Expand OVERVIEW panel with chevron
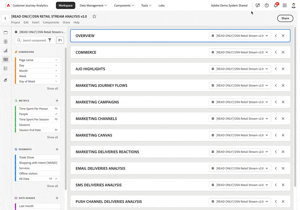This screenshot has width=300, height=210. (x=276, y=36)
